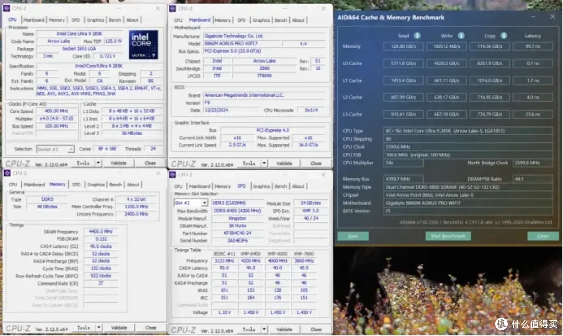Viewport: 563px width, 336px height.
Task: Open the SPD tab in the Mainboard window
Action: click(242, 20)
